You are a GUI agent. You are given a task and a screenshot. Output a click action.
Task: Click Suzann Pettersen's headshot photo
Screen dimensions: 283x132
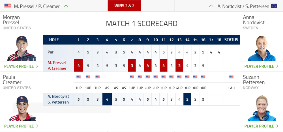(x=262, y=108)
